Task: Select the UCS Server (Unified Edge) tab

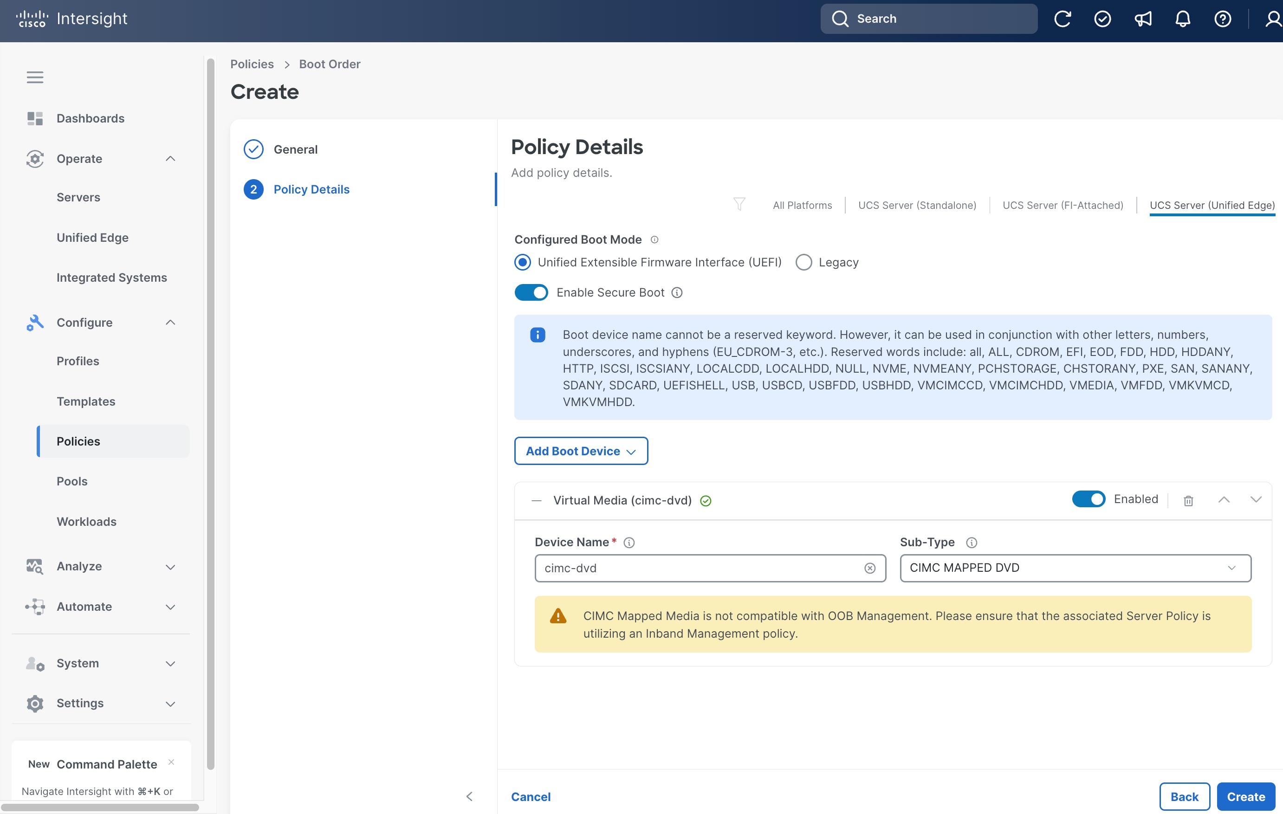Action: 1212,206
